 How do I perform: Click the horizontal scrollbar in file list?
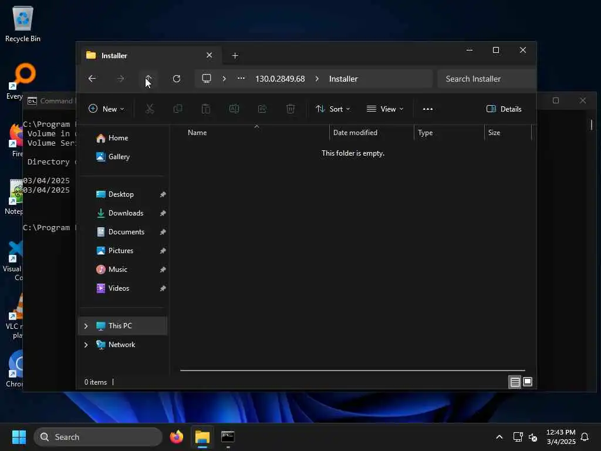(352, 371)
